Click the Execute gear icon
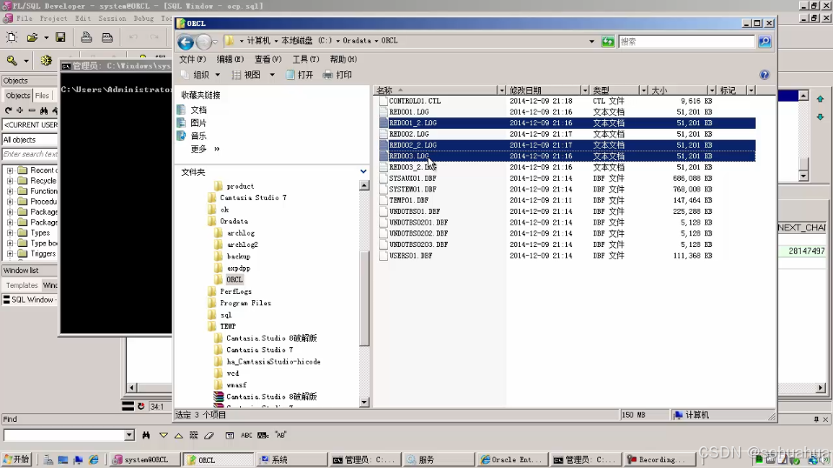 46,61
